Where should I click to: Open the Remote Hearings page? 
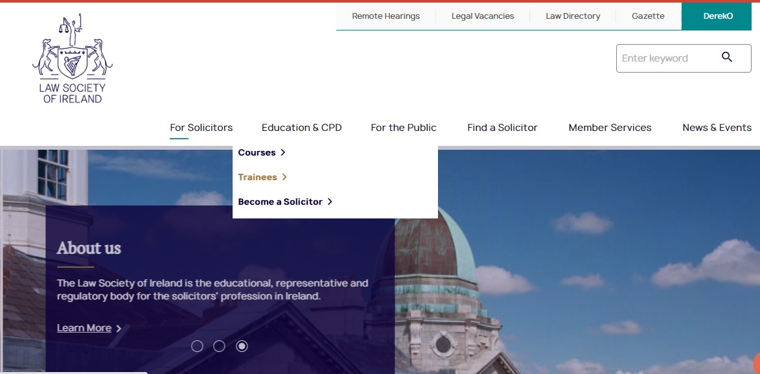pyautogui.click(x=385, y=16)
